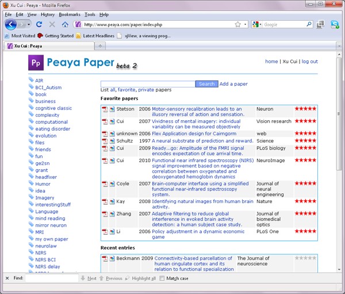Close the Find bar with the X
Image resolution: width=345 pixels, height=294 pixels.
click(x=7, y=278)
